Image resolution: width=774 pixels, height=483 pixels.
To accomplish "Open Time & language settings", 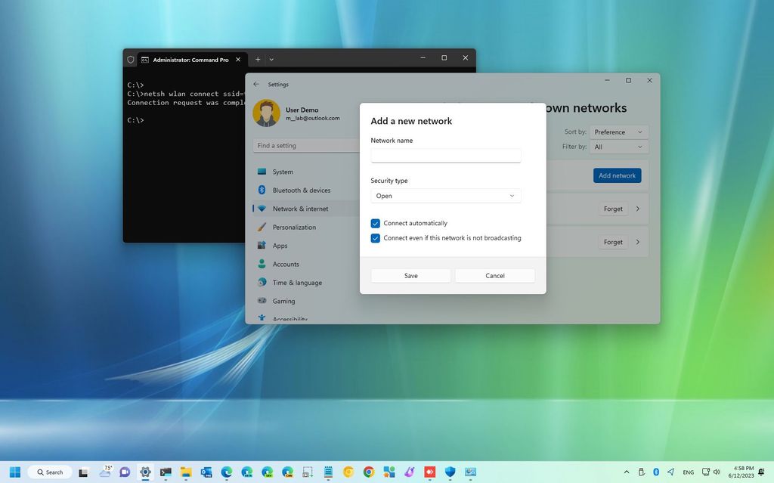I will click(295, 282).
